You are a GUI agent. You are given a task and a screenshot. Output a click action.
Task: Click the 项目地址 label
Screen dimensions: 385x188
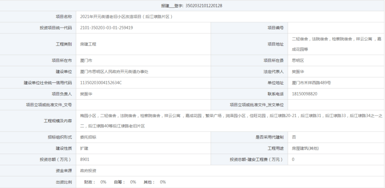[276, 44]
